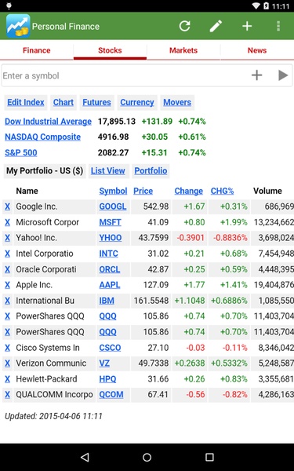Switch to List View
The height and width of the screenshot is (471, 294).
(x=108, y=171)
